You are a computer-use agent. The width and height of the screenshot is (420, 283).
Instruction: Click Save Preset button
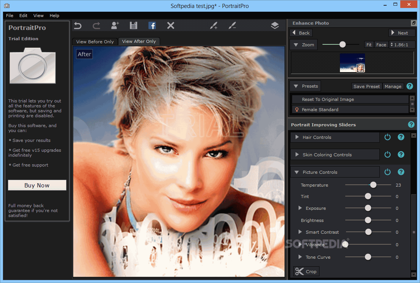[367, 86]
